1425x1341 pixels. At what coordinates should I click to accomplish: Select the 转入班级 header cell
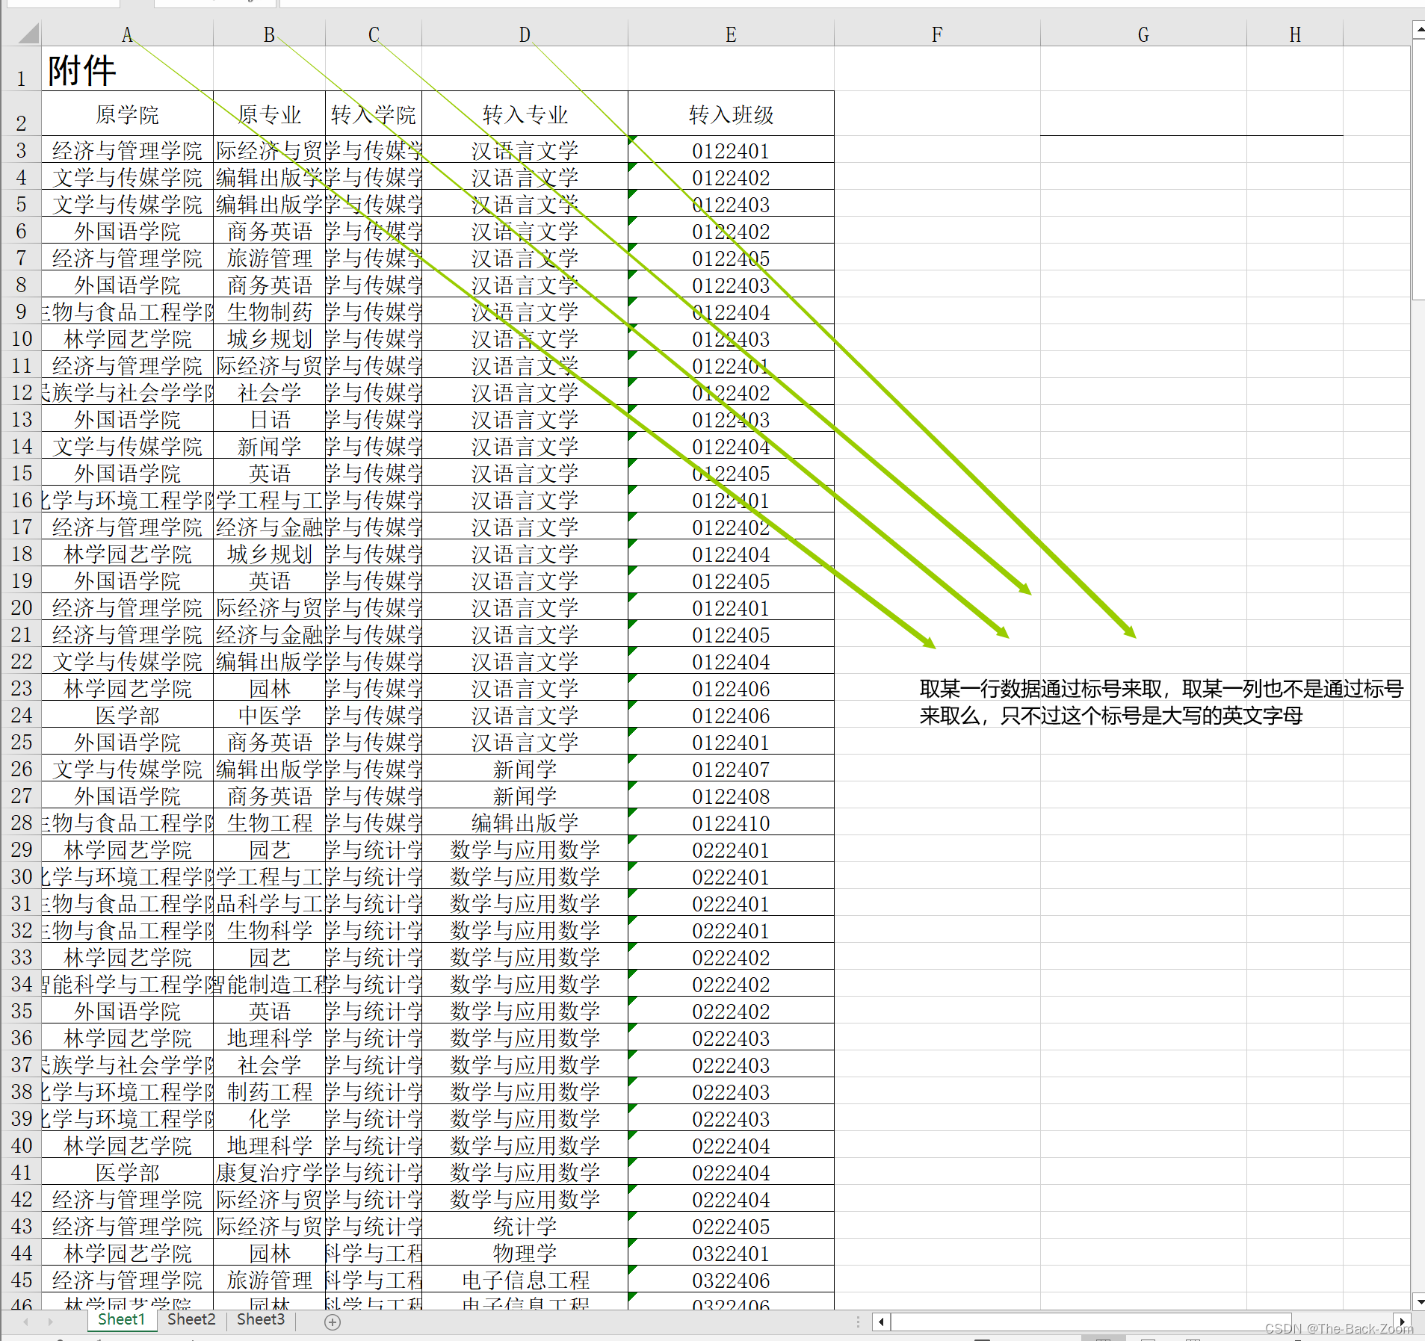[731, 114]
